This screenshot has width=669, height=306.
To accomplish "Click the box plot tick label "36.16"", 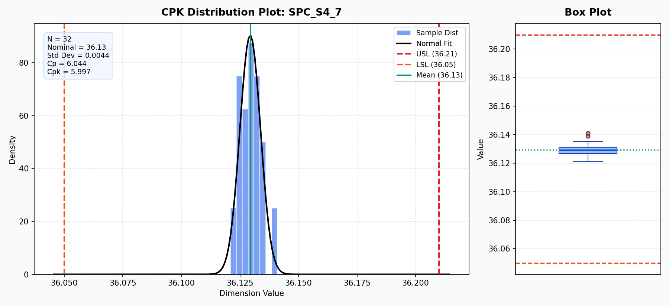I will click(x=499, y=106).
